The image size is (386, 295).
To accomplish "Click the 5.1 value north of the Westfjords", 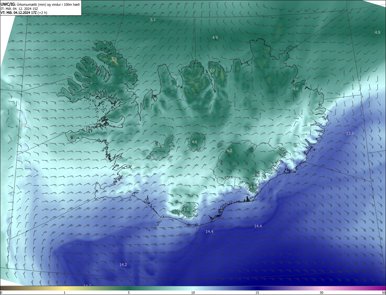I will point(153,20).
